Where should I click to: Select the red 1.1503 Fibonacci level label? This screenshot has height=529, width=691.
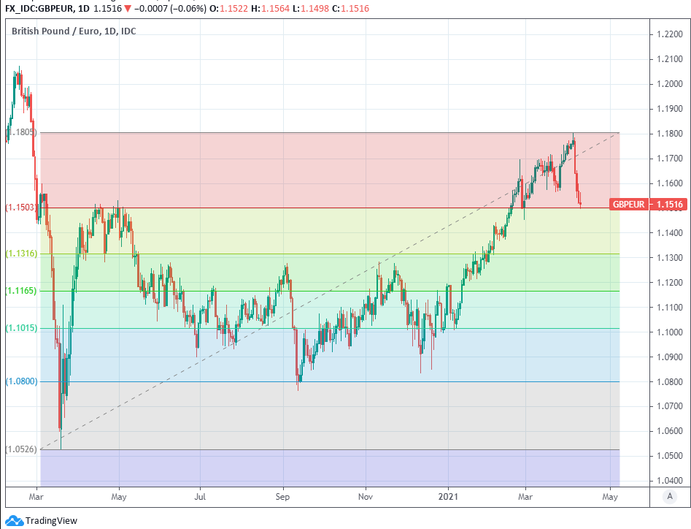[21, 208]
